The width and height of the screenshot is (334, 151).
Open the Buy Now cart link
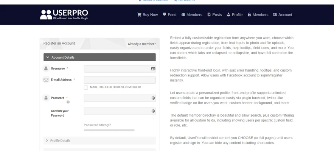pos(148,15)
